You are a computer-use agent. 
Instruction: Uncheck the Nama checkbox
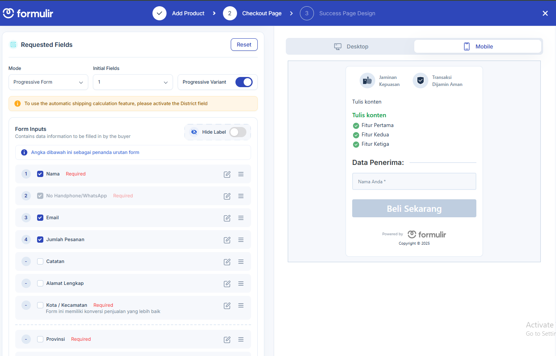(x=40, y=174)
